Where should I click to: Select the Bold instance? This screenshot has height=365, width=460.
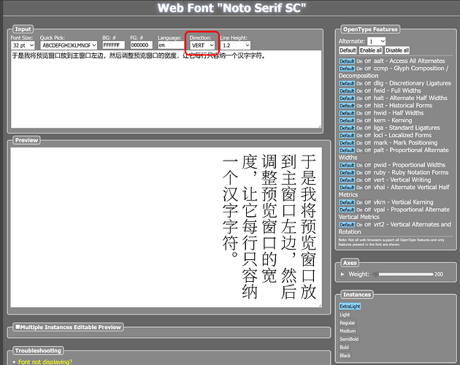click(x=344, y=347)
